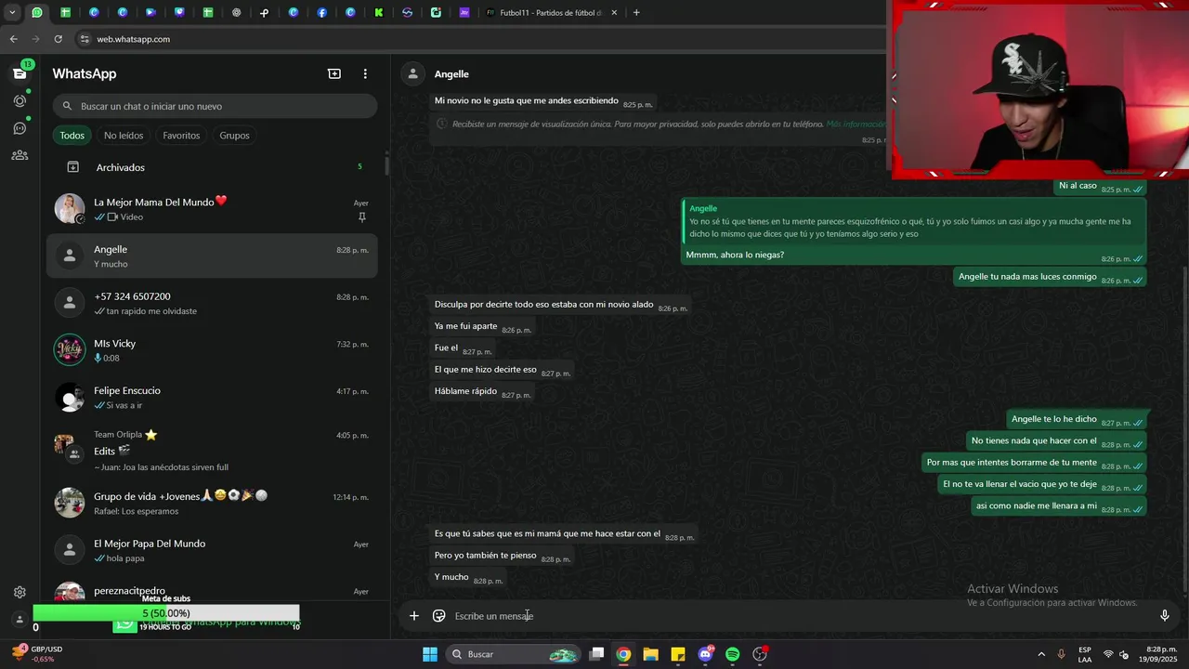This screenshot has width=1189, height=669.
Task: Open WhatsApp settings gear
Action: tap(20, 592)
